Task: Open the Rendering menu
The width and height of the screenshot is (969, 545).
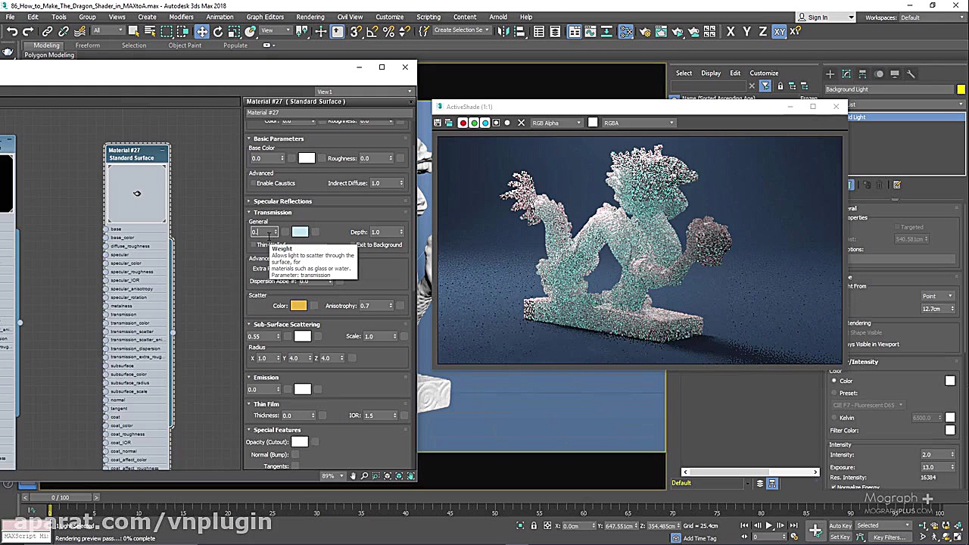Action: click(x=310, y=17)
